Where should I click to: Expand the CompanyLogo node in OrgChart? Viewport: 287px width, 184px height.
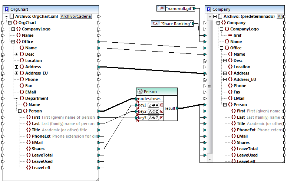pyautogui.click(x=13, y=29)
